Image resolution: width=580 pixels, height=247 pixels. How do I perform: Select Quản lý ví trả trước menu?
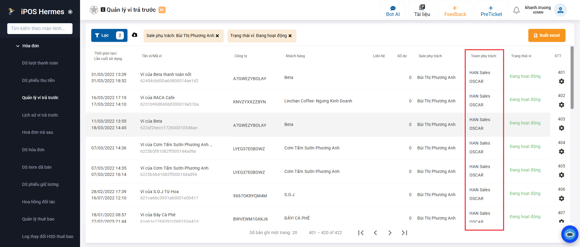click(x=40, y=98)
